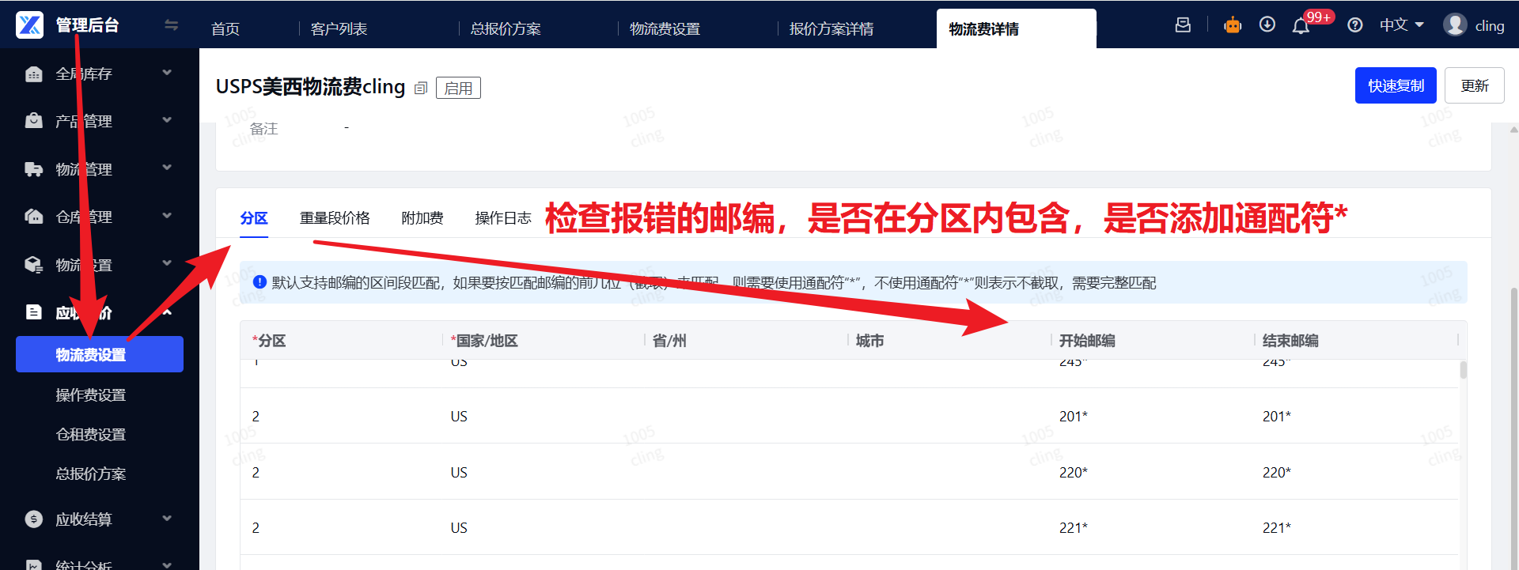The width and height of the screenshot is (1519, 570).
Task: Open the inbox tray icon in top bar
Action: tap(1183, 25)
